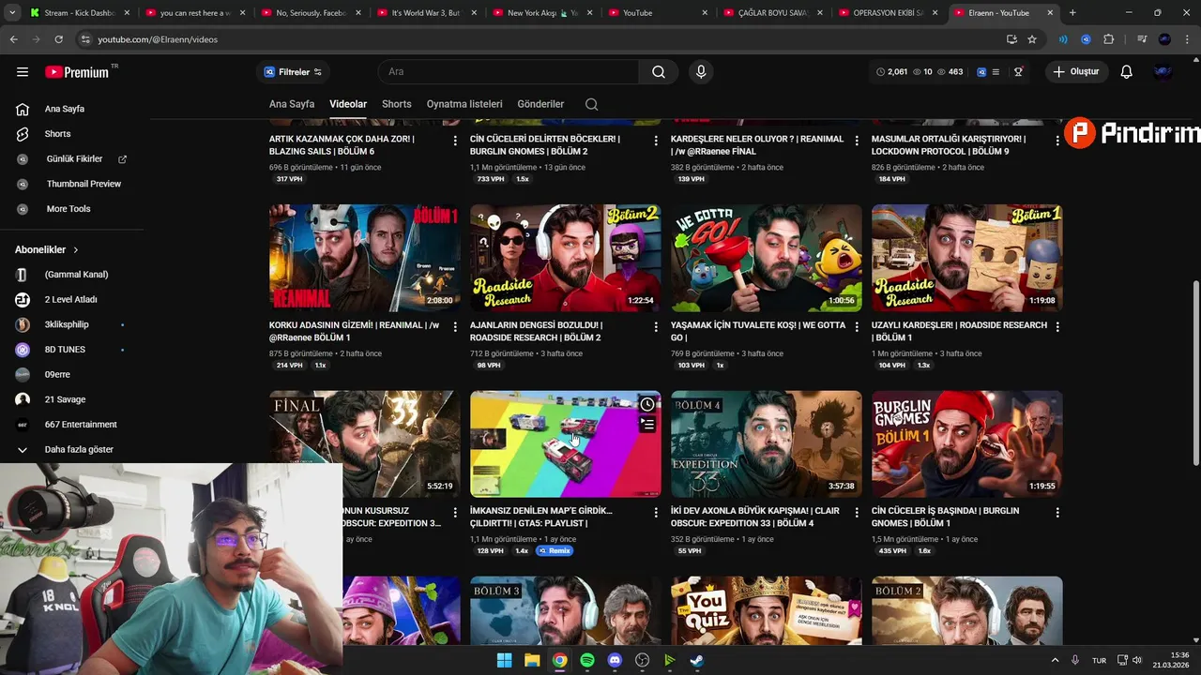Open File Explorer from the taskbar

tap(532, 660)
